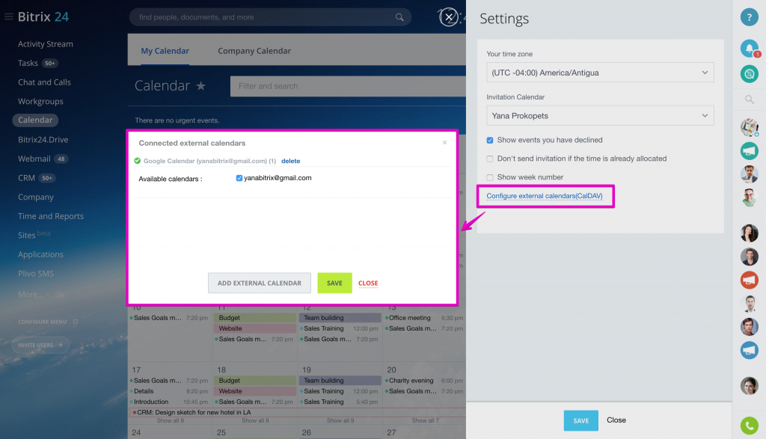Click blue Save button in Settings
The height and width of the screenshot is (439, 766).
tap(580, 420)
